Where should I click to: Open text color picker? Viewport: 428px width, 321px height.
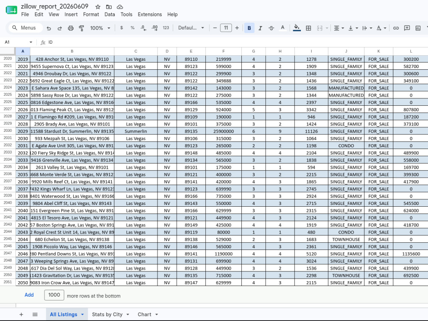point(282,28)
